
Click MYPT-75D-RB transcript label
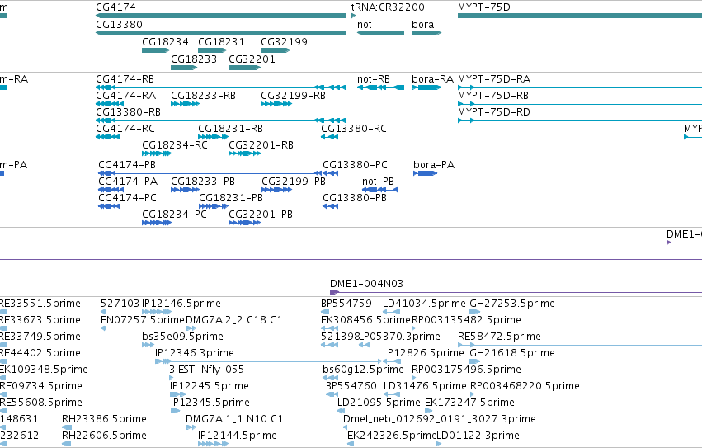coord(493,96)
